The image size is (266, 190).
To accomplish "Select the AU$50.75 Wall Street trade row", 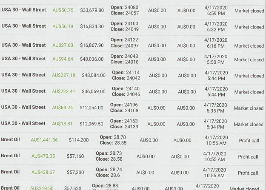I will pyautogui.click(x=133, y=10).
